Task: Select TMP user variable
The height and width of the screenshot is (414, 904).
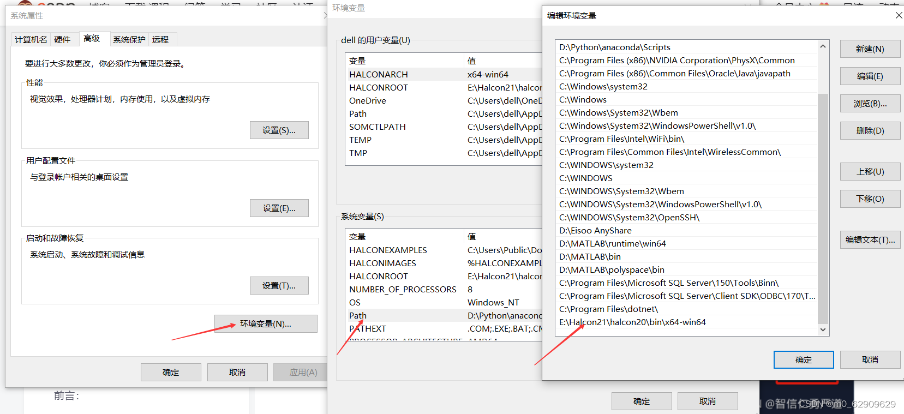Action: pos(444,153)
